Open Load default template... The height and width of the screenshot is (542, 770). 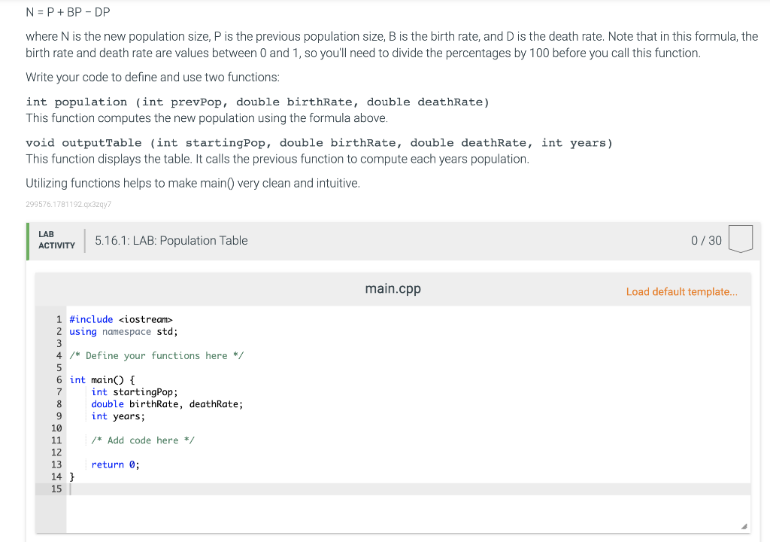[x=681, y=291]
